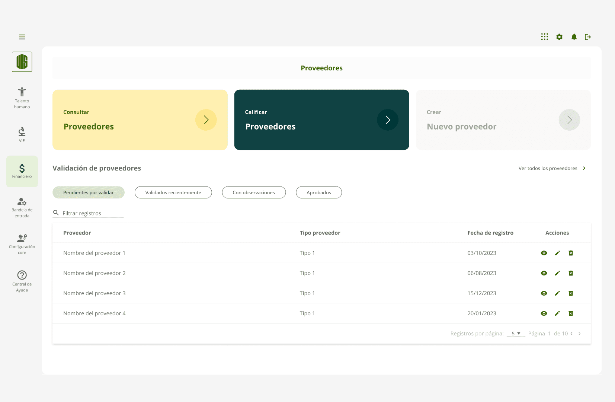Click the text Nombre del proveedor 1
The image size is (615, 402).
tap(95, 253)
